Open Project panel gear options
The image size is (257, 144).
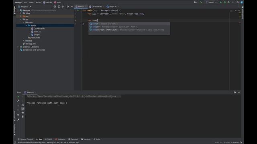click(x=68, y=6)
